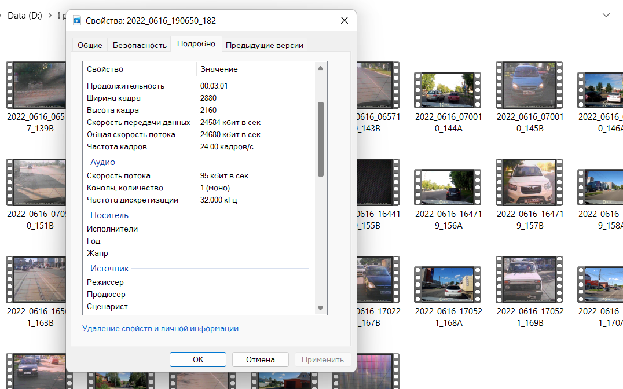Click the white Hyundai video 157B
The width and height of the screenshot is (623, 389).
point(529,182)
